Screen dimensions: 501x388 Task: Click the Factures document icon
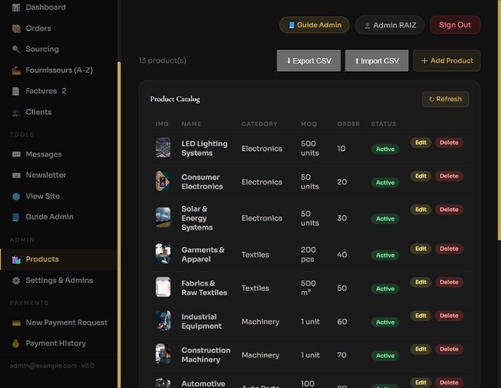click(x=16, y=91)
